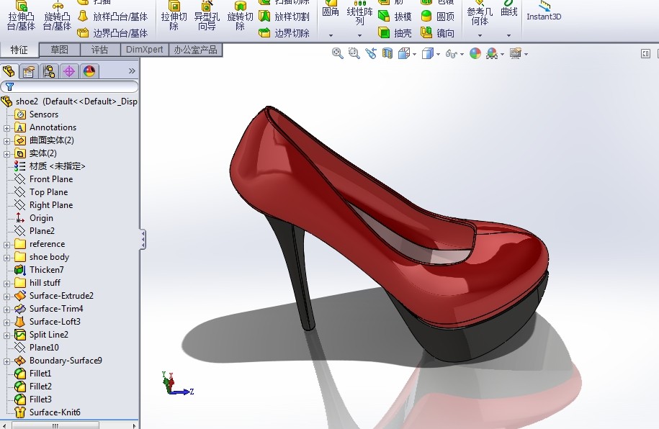
Task: Open the Fillet (圆角) dropdown arrow
Action: tap(331, 35)
